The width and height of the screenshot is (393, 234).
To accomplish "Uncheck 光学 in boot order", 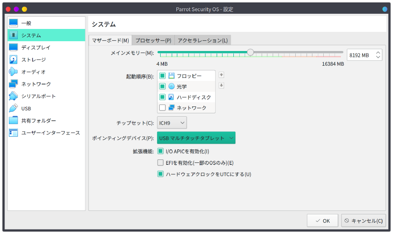I will [163, 86].
